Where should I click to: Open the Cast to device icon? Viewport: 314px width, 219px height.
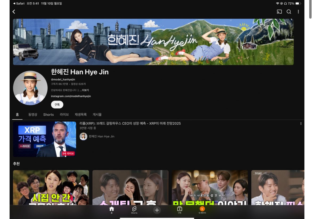click(279, 12)
